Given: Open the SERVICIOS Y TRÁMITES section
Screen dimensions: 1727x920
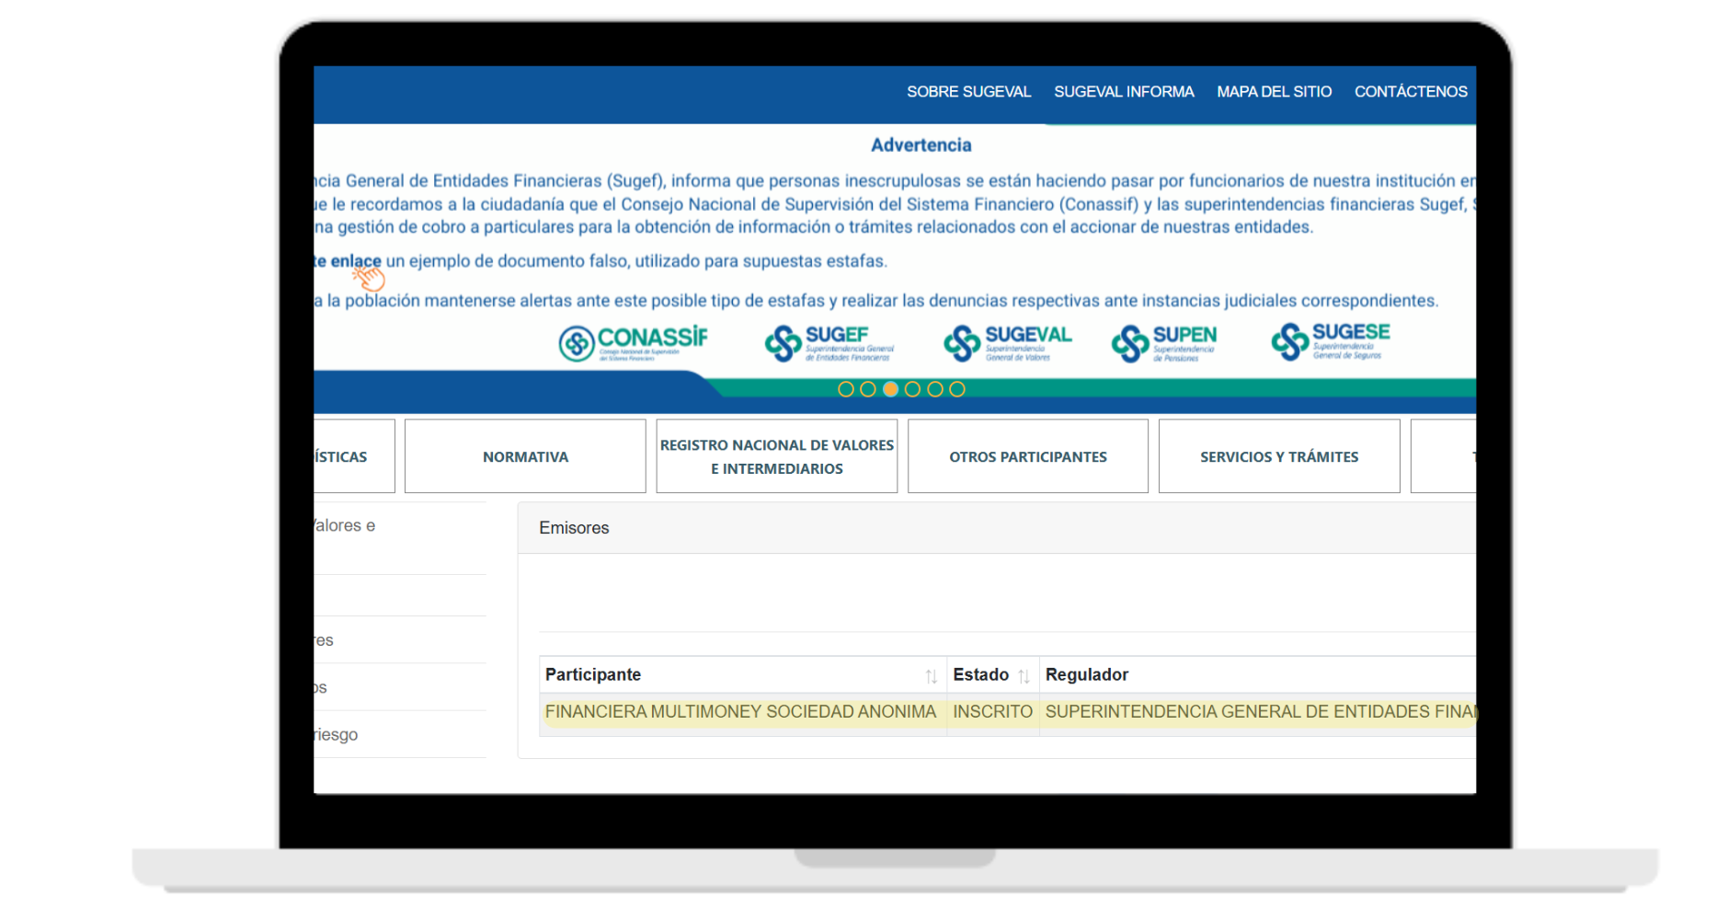Looking at the screenshot, I should [1278, 456].
